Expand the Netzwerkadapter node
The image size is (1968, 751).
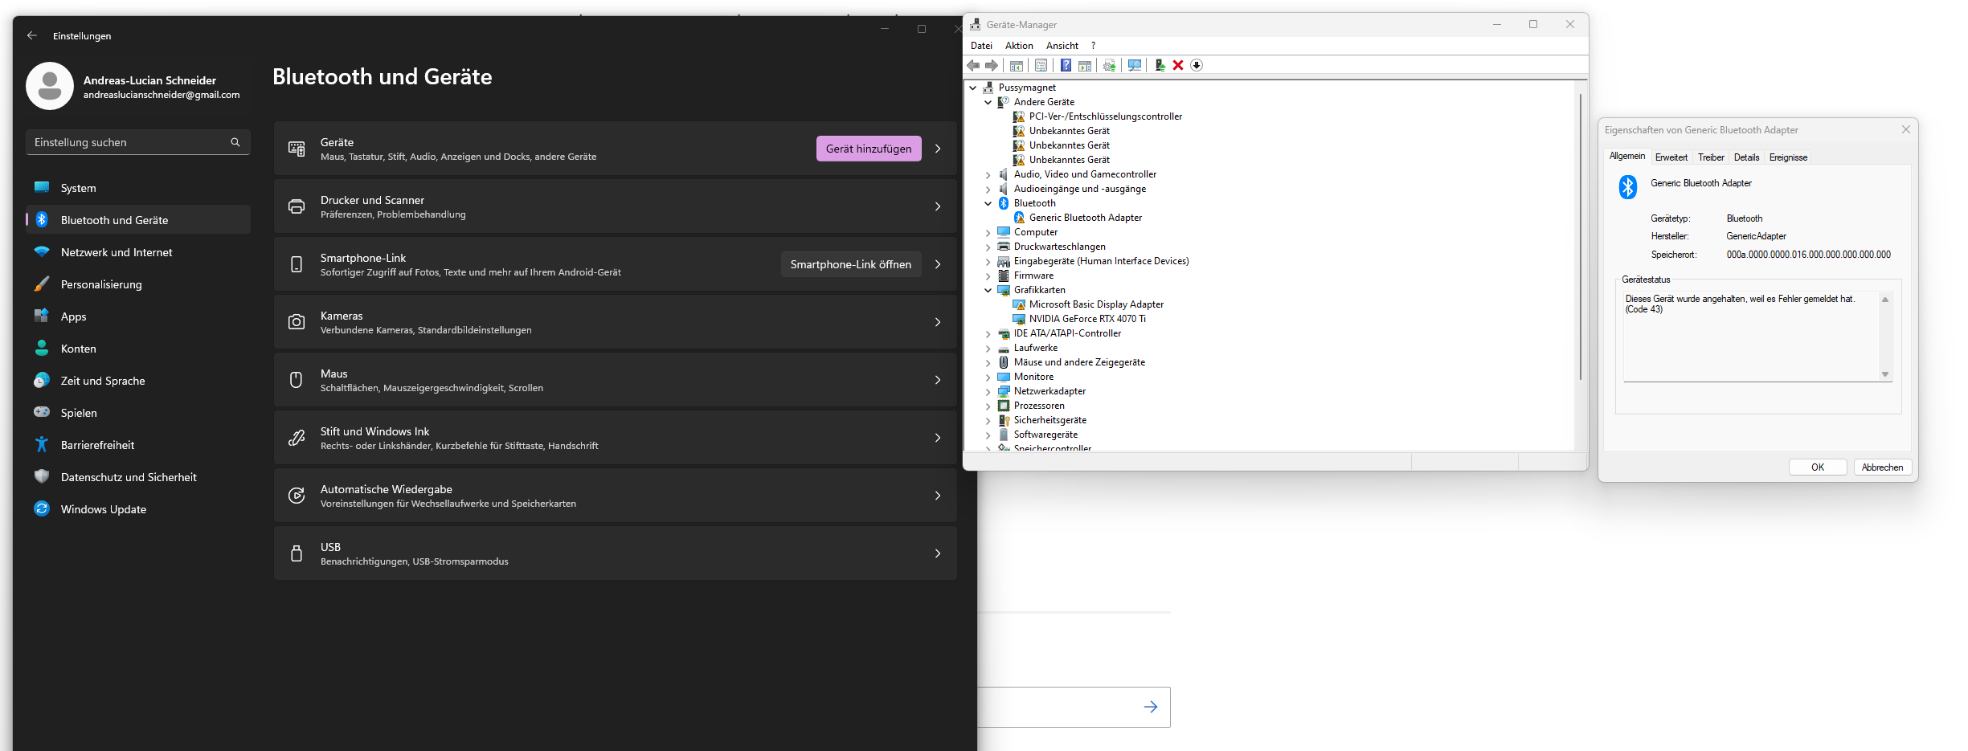click(988, 391)
